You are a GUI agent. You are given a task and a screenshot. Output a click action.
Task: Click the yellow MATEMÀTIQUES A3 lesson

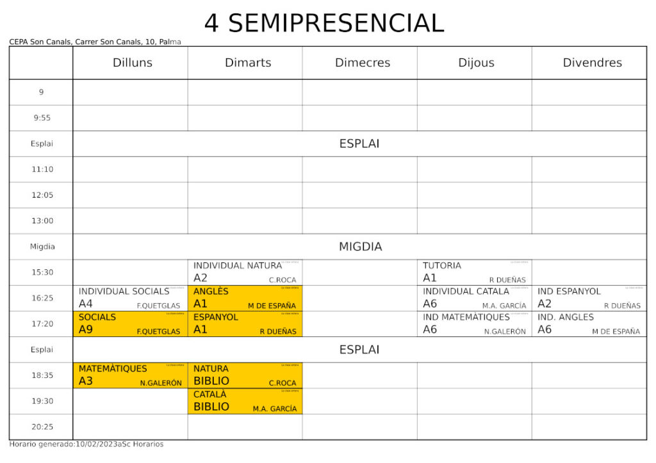click(130, 375)
